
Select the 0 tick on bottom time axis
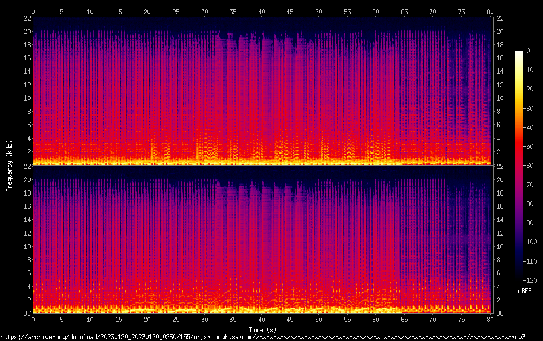click(33, 319)
